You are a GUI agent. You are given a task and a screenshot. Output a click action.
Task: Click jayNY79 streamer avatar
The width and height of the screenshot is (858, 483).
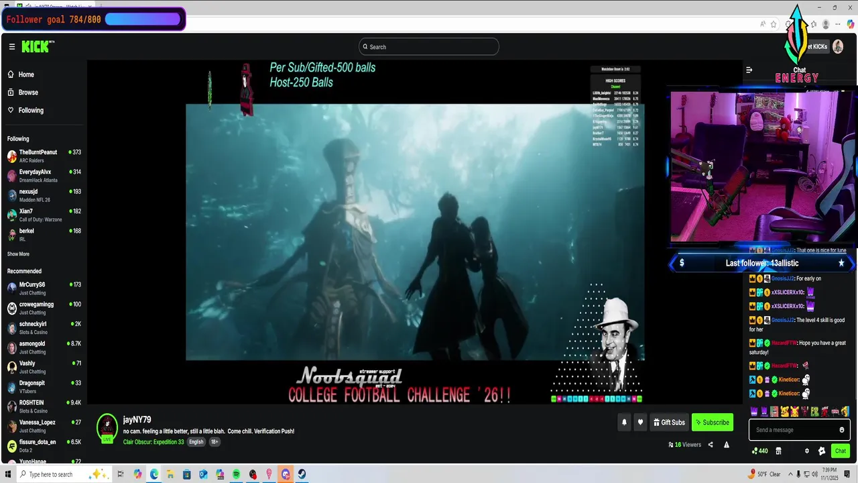[107, 427]
